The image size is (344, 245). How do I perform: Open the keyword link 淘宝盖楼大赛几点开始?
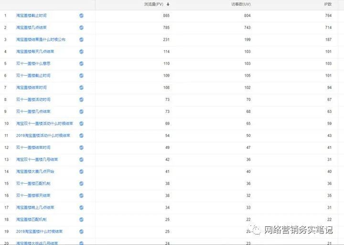coord(35,171)
